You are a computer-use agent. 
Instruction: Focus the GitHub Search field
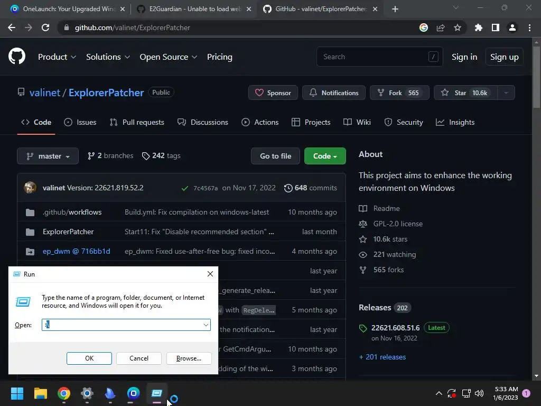[x=379, y=57]
